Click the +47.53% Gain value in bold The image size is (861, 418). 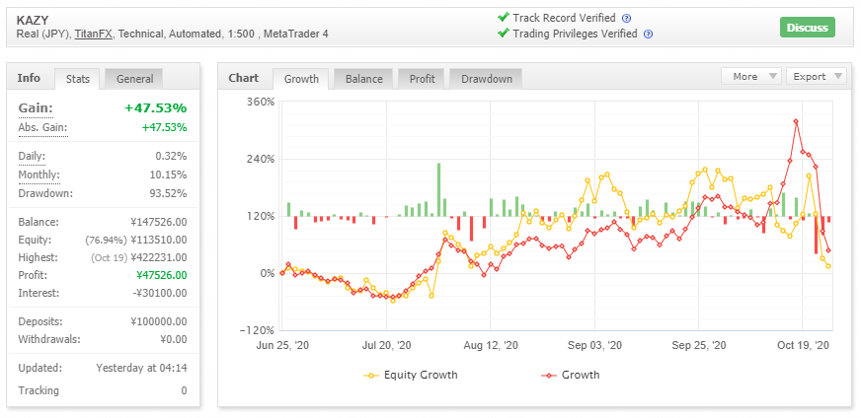coord(155,108)
